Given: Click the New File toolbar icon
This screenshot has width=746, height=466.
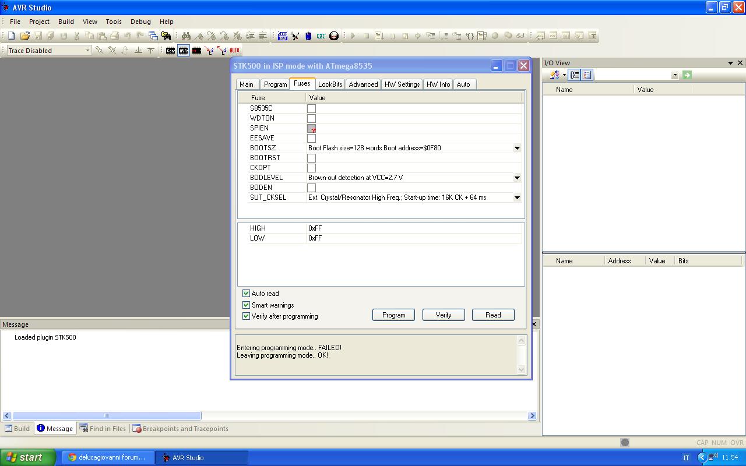Looking at the screenshot, I should 11,36.
